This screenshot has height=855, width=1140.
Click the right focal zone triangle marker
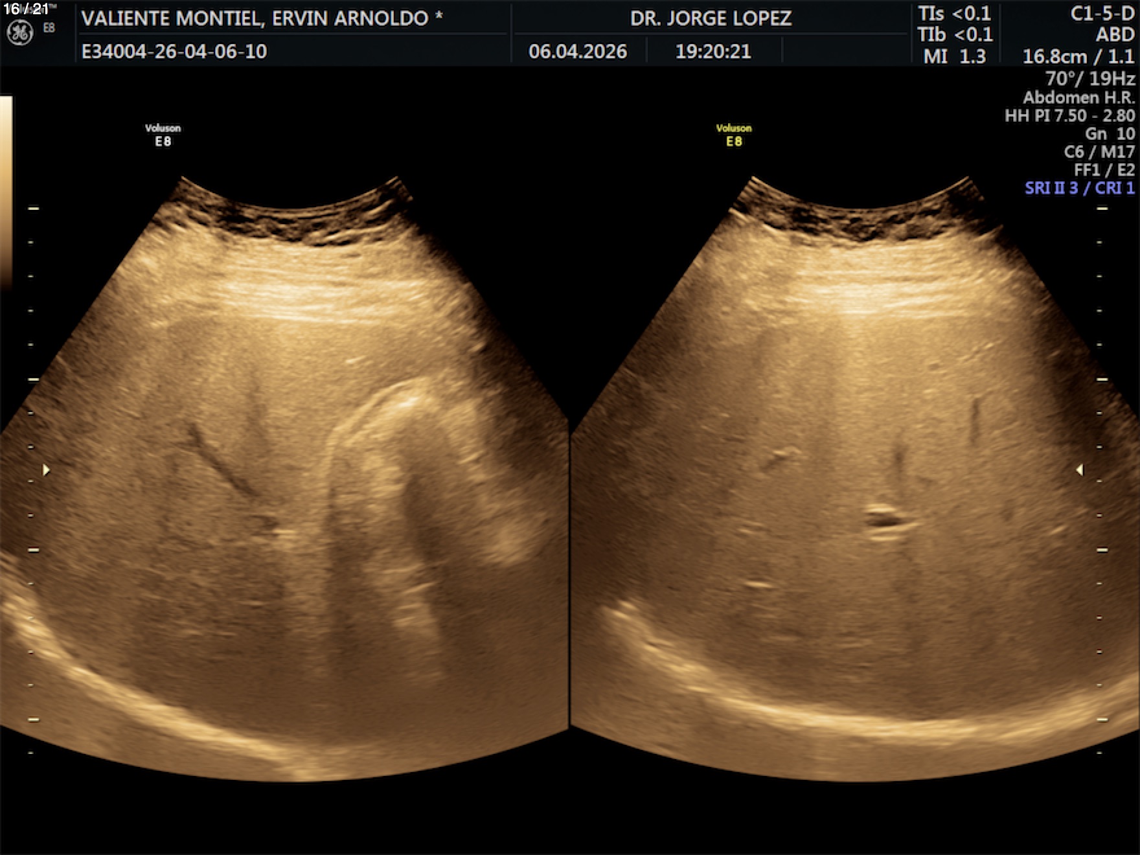click(x=1079, y=470)
